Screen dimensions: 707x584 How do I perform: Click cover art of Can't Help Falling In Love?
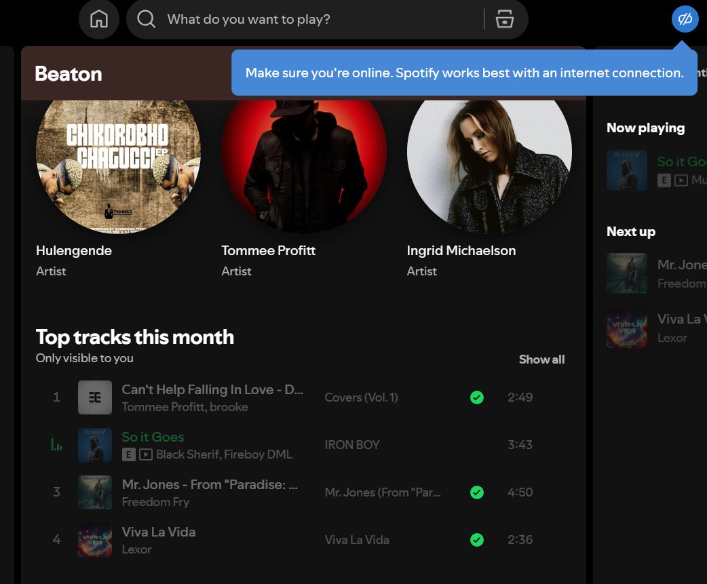click(x=95, y=397)
